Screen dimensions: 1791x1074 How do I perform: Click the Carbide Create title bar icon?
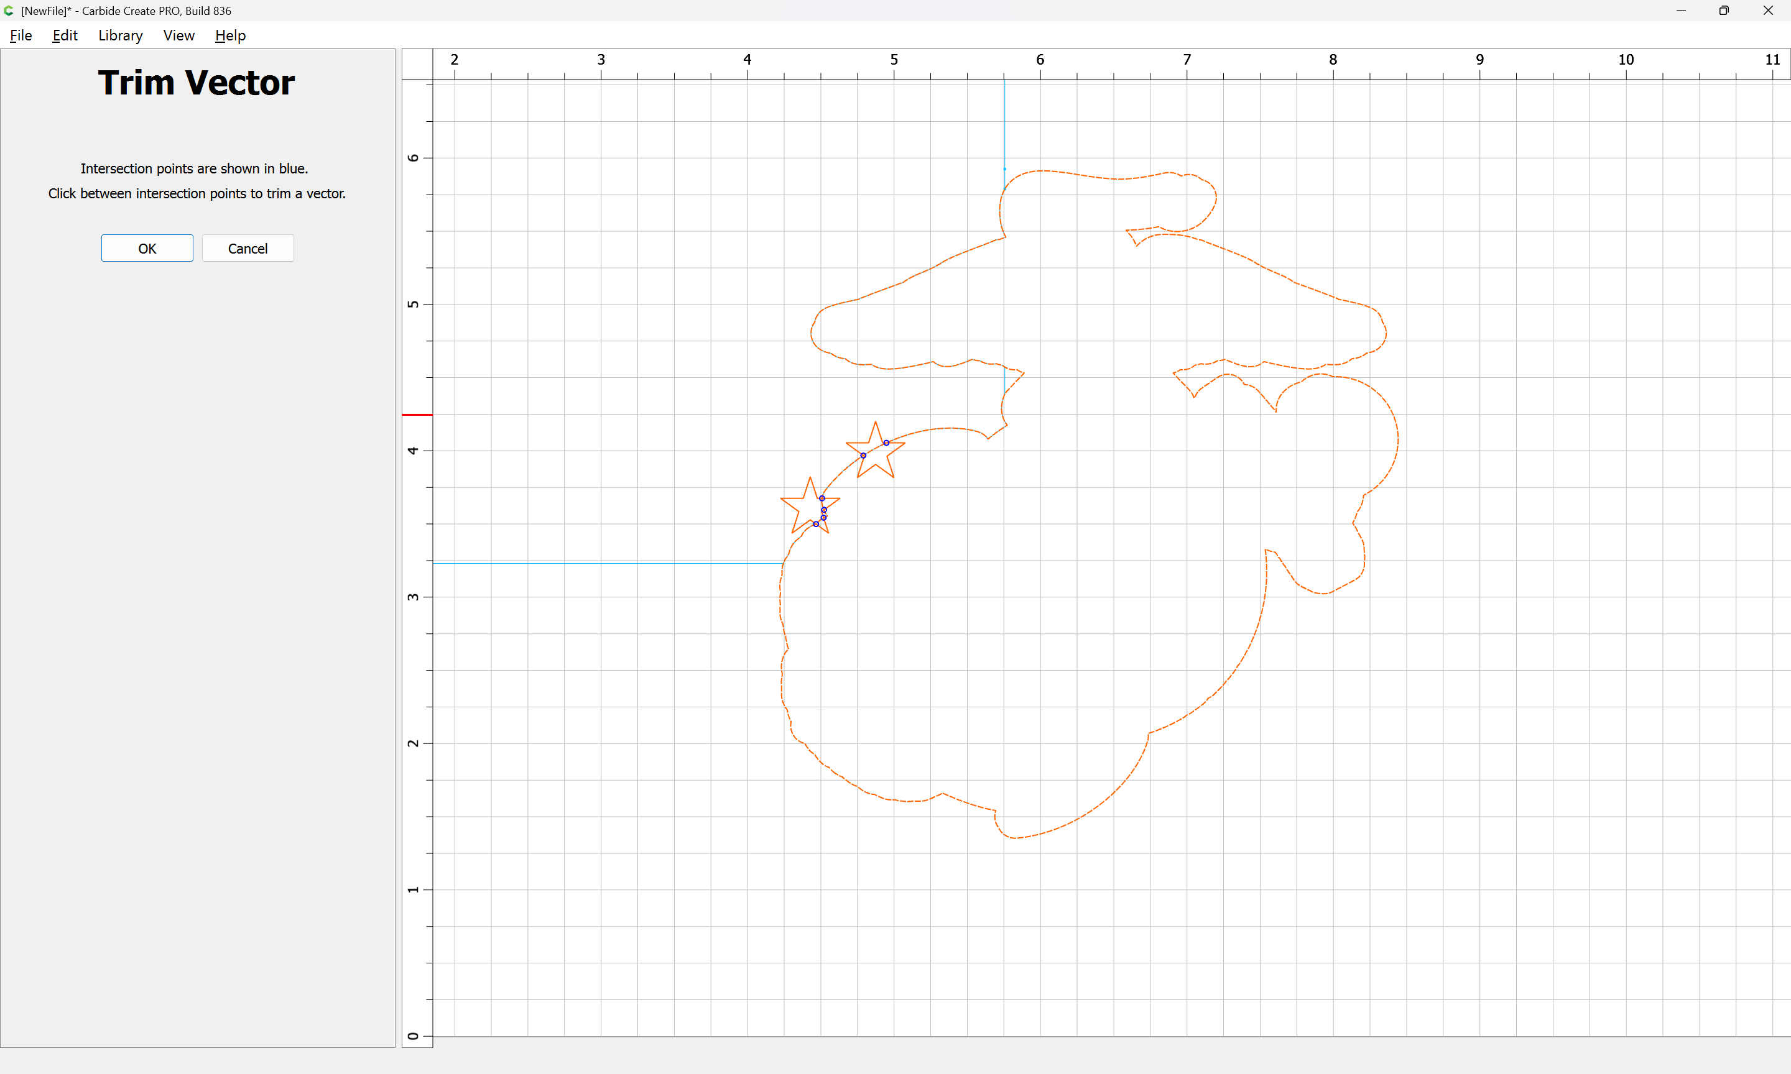(x=9, y=11)
